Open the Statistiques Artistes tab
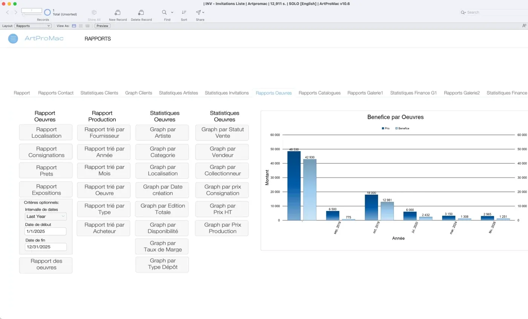Image resolution: width=528 pixels, height=319 pixels. (178, 93)
